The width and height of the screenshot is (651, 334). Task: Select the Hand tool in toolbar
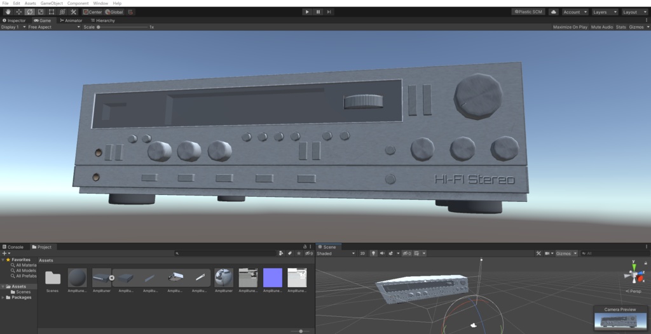(x=8, y=12)
